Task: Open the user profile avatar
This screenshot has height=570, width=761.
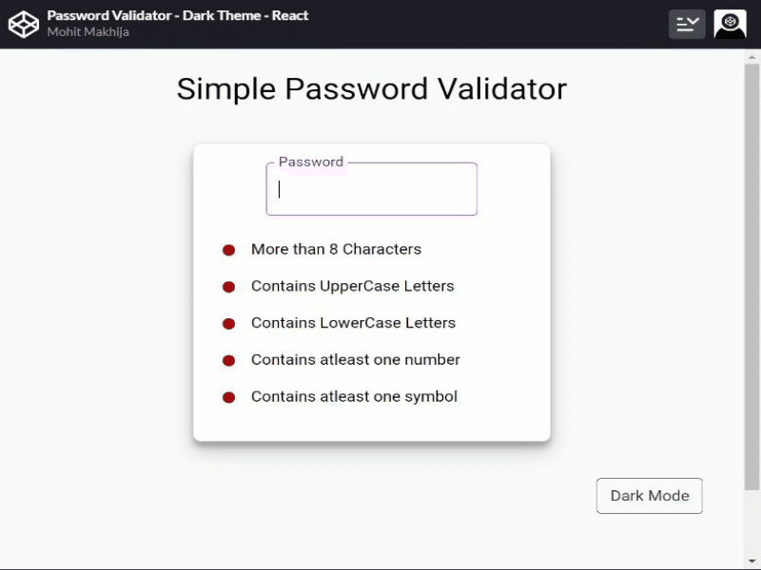Action: 730,24
